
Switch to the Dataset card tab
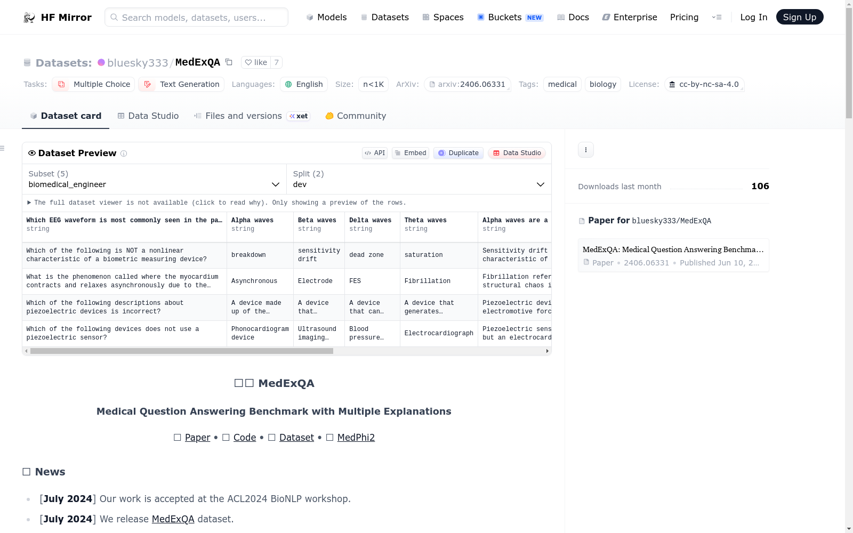[x=66, y=116]
